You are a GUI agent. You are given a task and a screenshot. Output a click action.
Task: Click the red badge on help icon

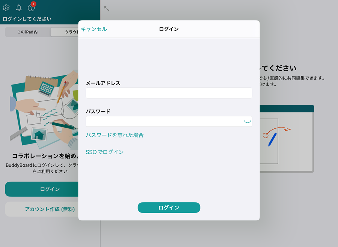34,4
